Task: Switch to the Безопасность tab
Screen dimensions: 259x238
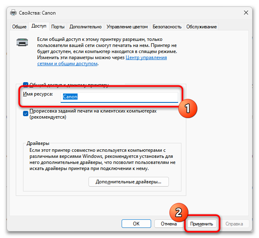Action: click(167, 27)
